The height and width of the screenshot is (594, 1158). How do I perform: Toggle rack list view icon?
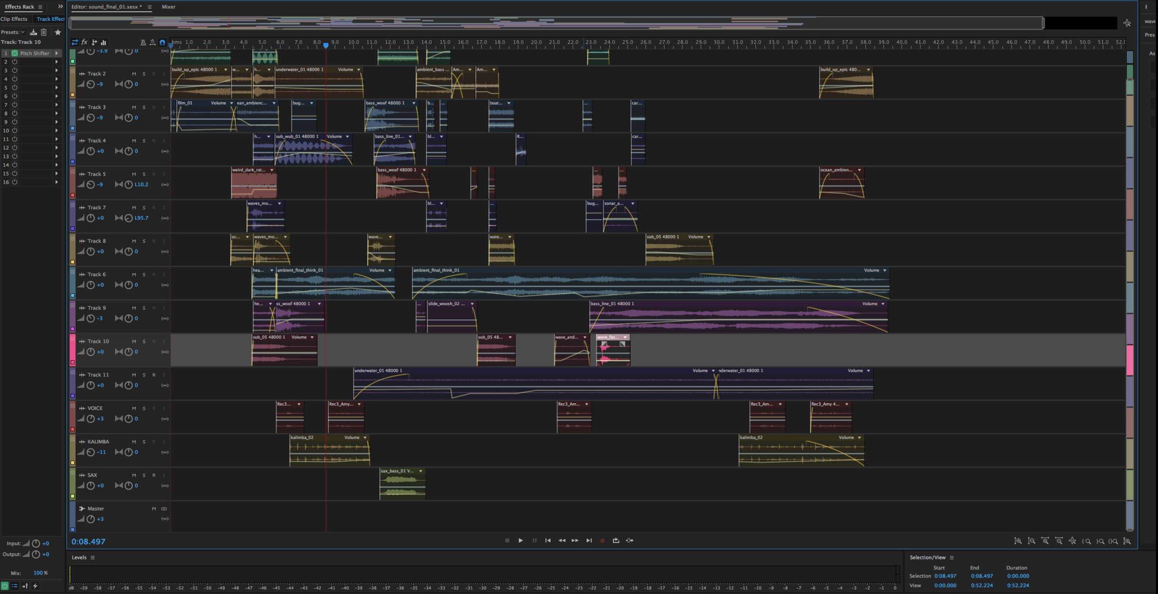coord(14,586)
